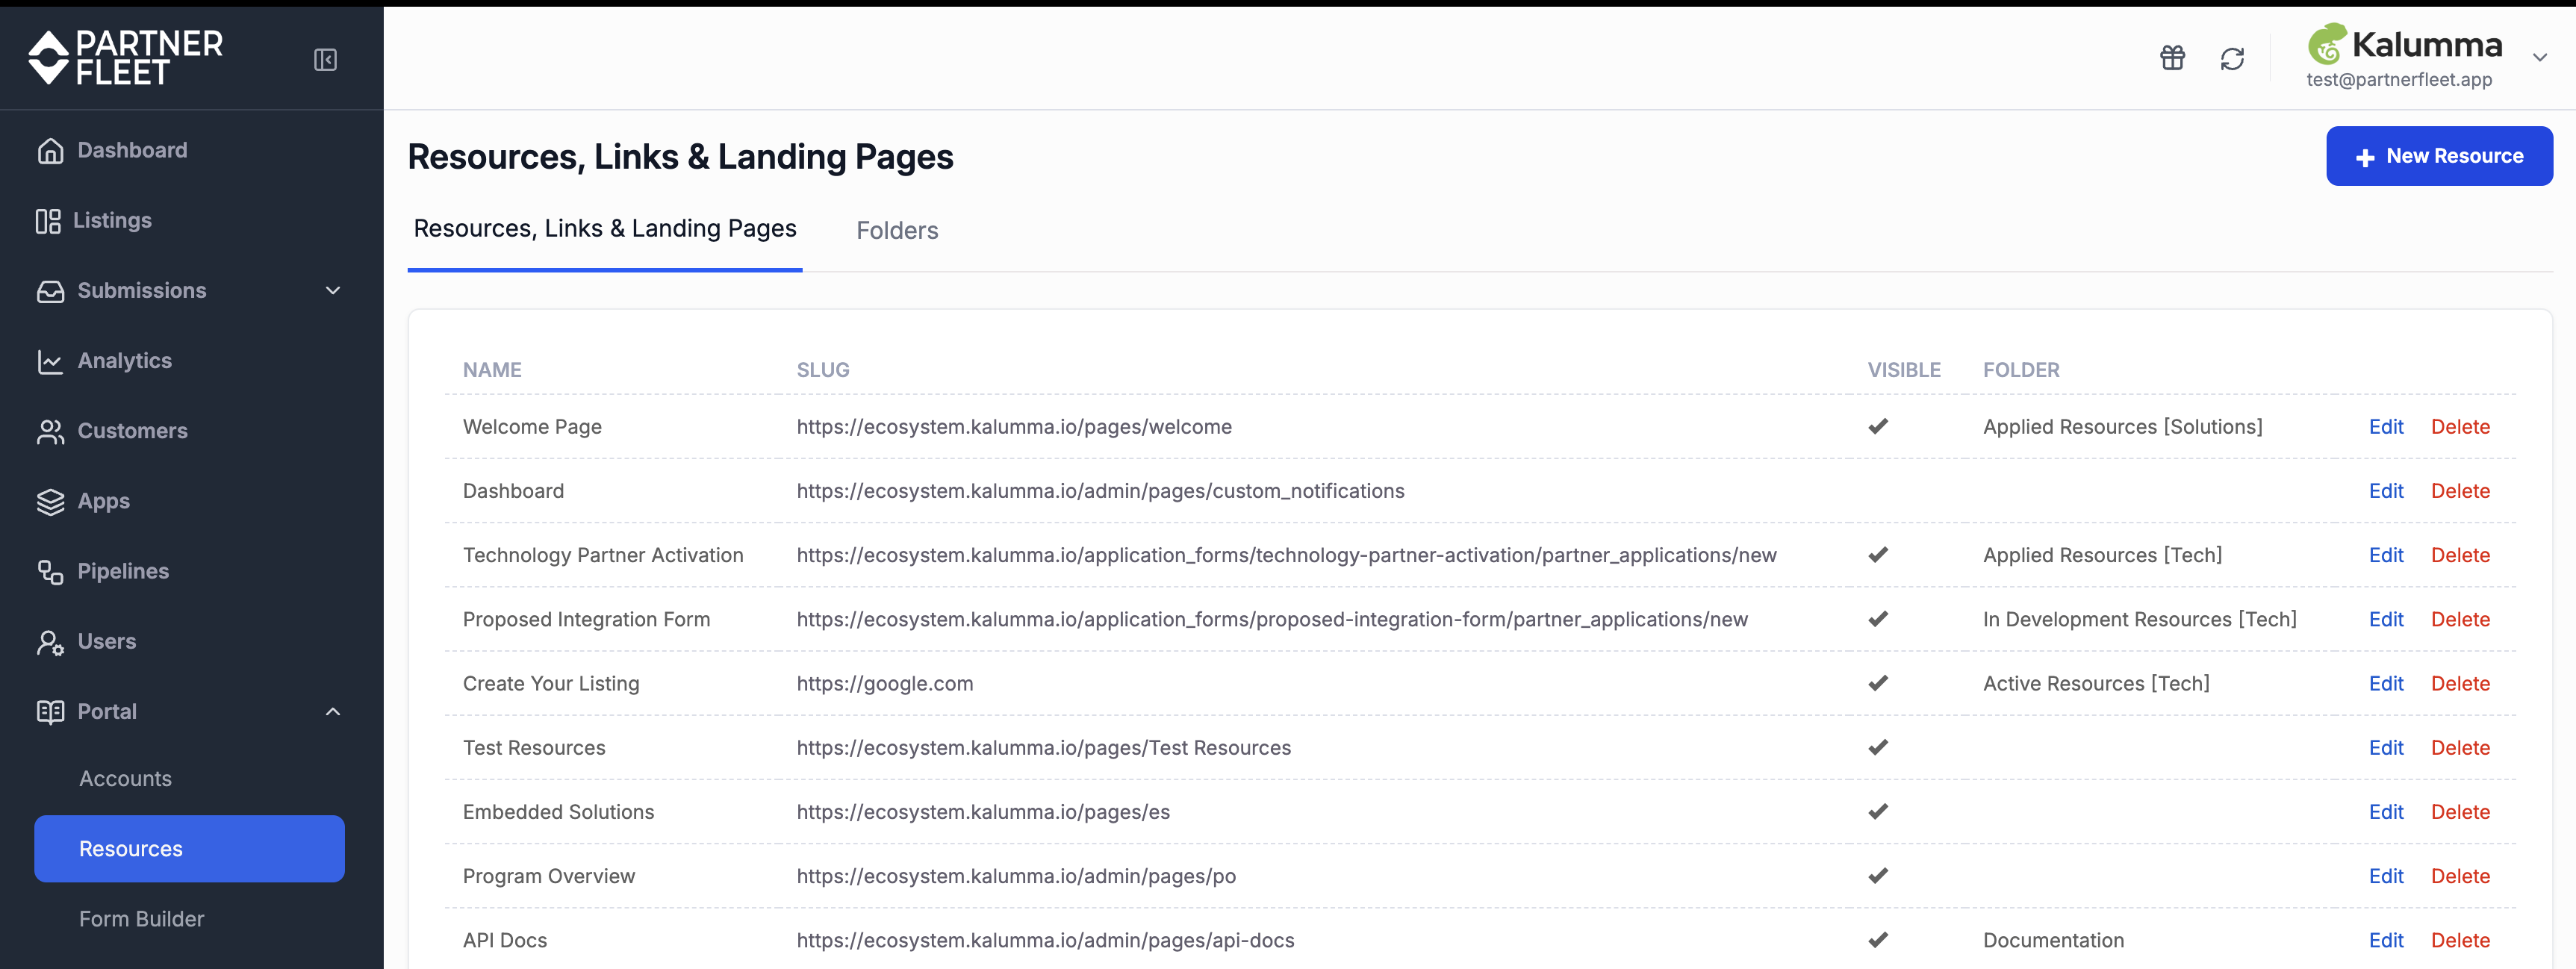
Task: Edit the Create Your Listing resource
Action: pos(2385,684)
